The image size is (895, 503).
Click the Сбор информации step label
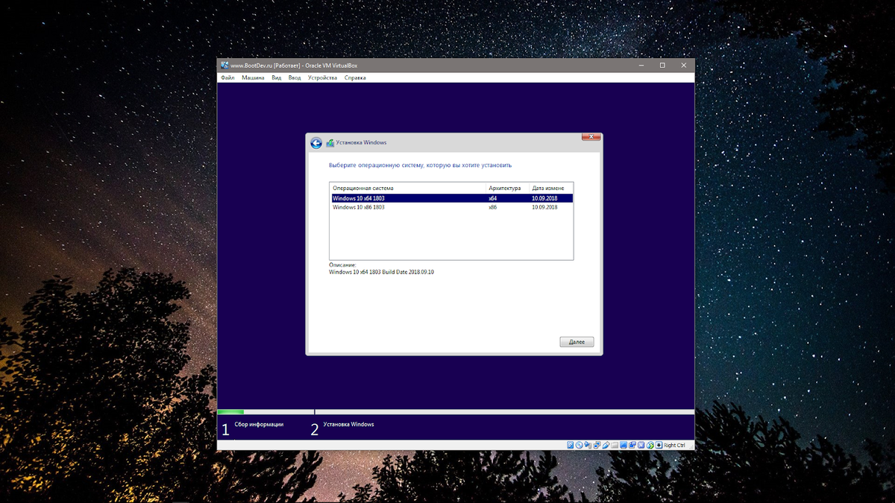click(x=259, y=425)
